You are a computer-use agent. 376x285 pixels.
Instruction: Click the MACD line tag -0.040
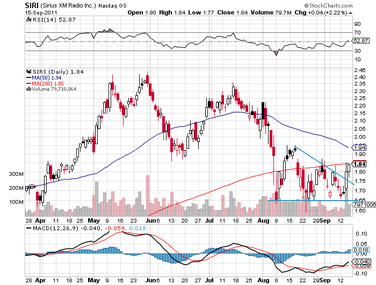point(360,261)
